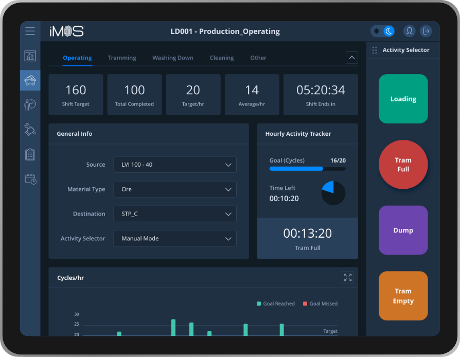Click the logout icon
Image resolution: width=460 pixels, height=358 pixels.
426,31
